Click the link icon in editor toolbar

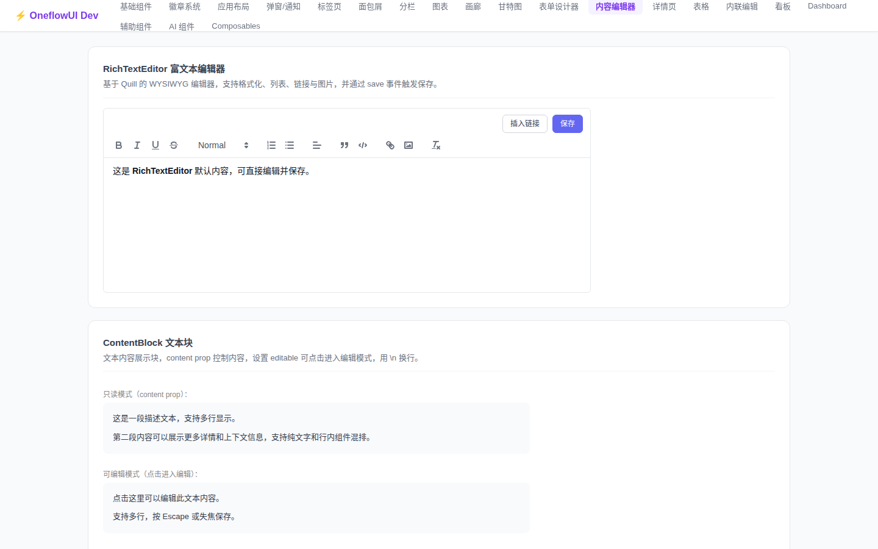click(390, 145)
